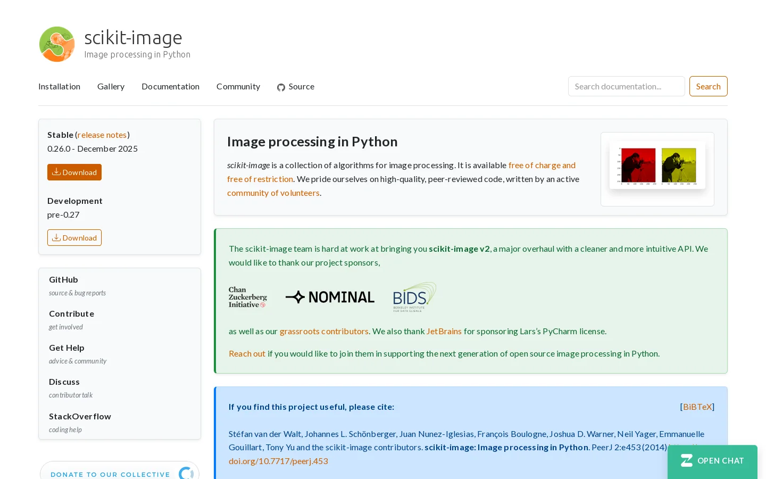Click the scikit-image site title
This screenshot has height=479, width=766.
click(x=133, y=38)
